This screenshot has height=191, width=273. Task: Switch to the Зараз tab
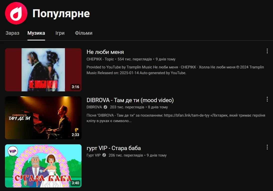click(x=12, y=33)
